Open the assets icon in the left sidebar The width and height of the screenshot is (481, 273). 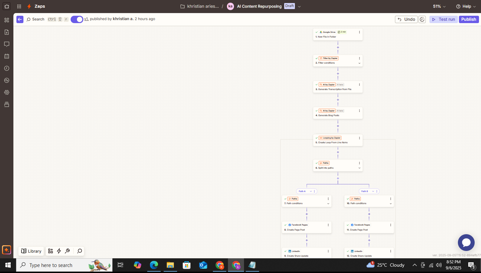pyautogui.click(x=7, y=20)
